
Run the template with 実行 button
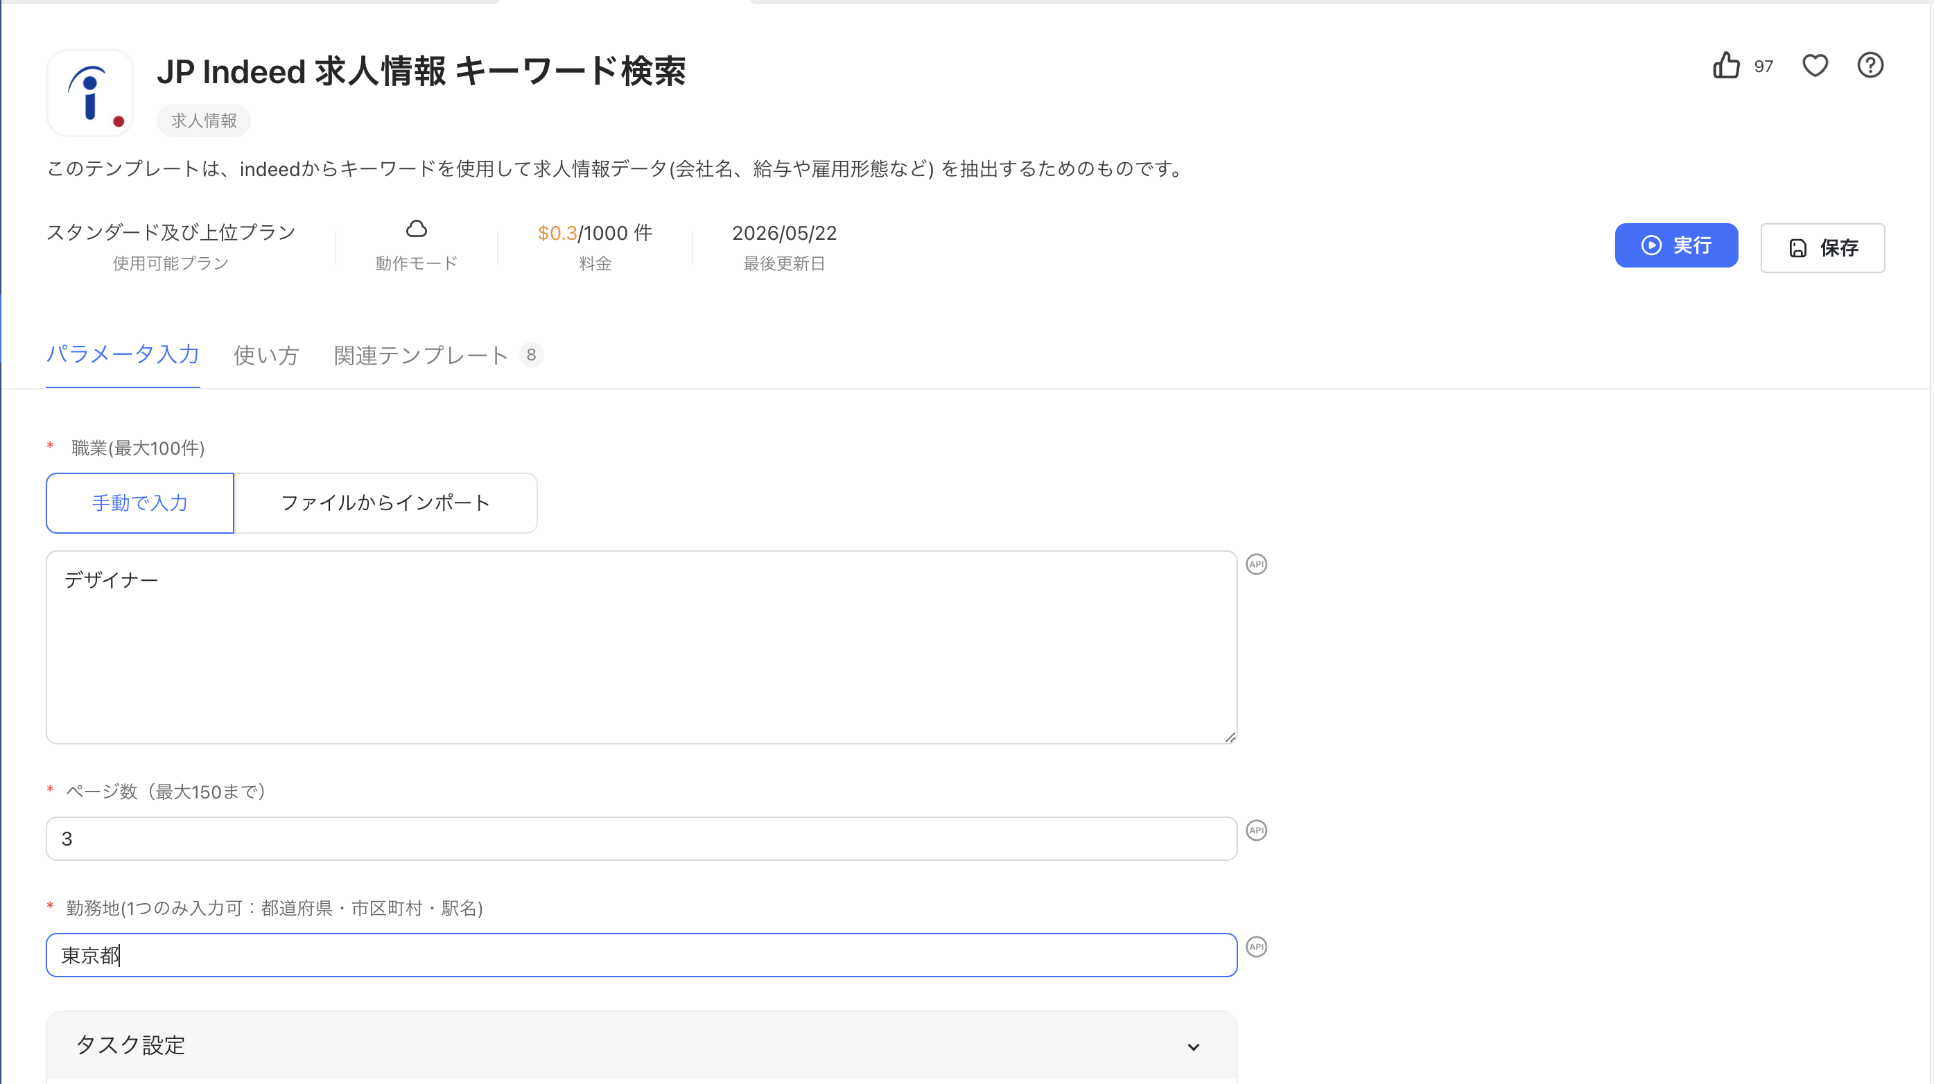click(1675, 245)
